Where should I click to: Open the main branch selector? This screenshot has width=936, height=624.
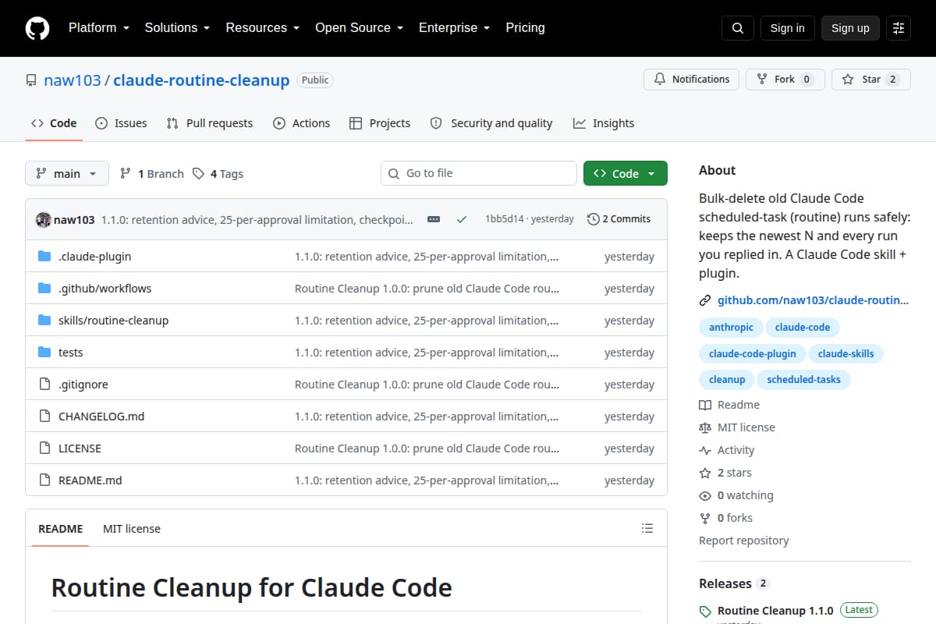[67, 174]
